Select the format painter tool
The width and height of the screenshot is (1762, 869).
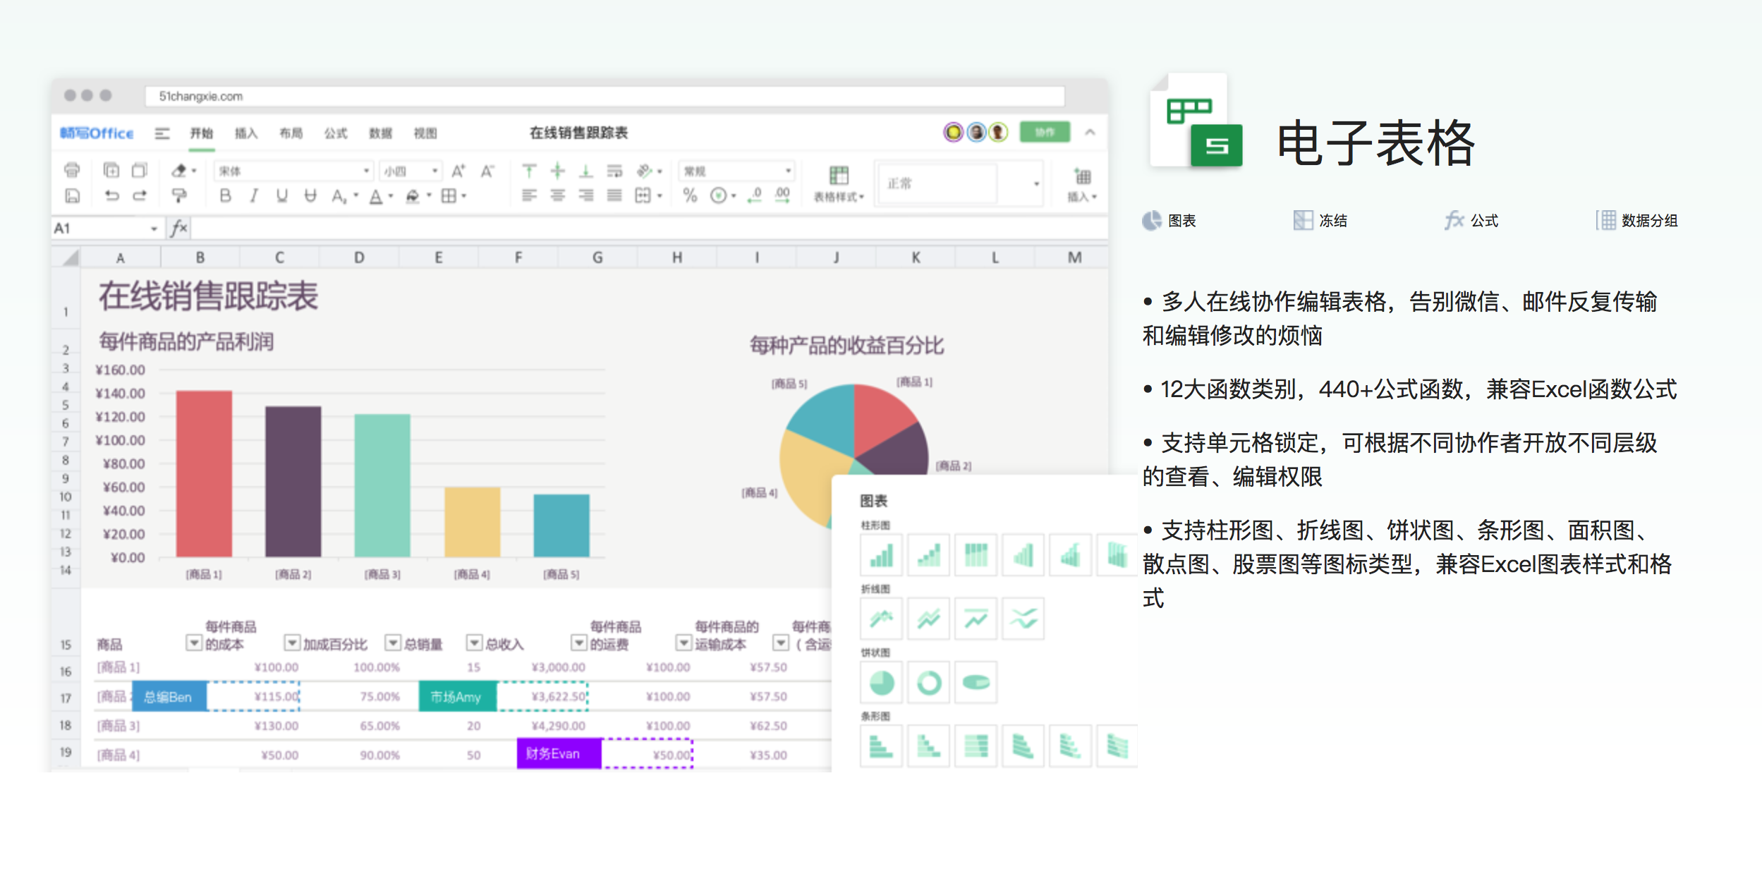pyautogui.click(x=180, y=196)
